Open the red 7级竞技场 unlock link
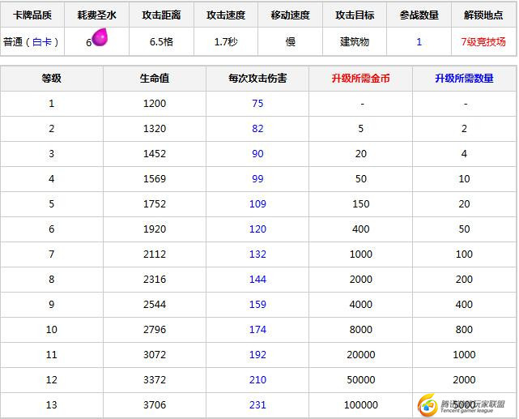 click(x=483, y=42)
